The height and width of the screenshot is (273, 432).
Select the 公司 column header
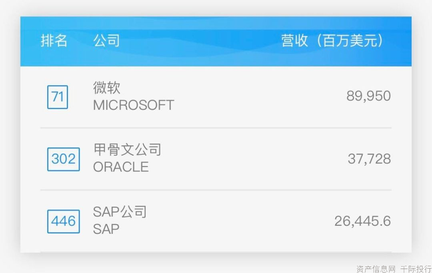[106, 41]
